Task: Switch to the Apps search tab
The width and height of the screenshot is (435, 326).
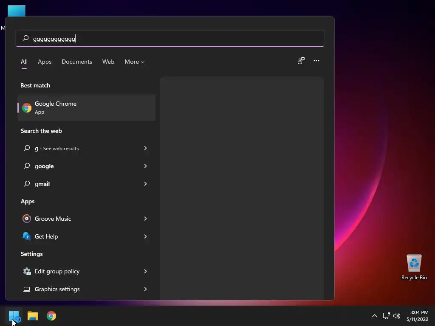Action: [45, 62]
